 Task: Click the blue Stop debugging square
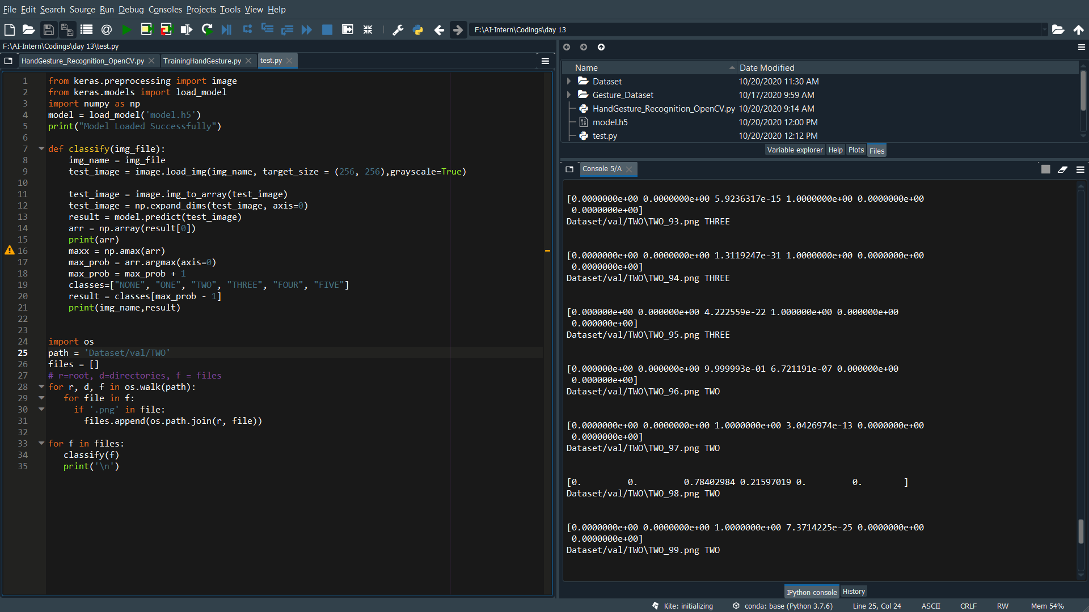coord(327,29)
